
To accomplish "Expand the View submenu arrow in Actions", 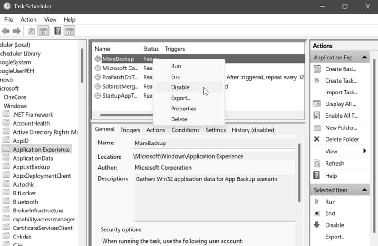I will (x=365, y=151).
